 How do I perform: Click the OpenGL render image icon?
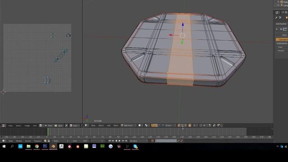pyautogui.click(x=218, y=126)
